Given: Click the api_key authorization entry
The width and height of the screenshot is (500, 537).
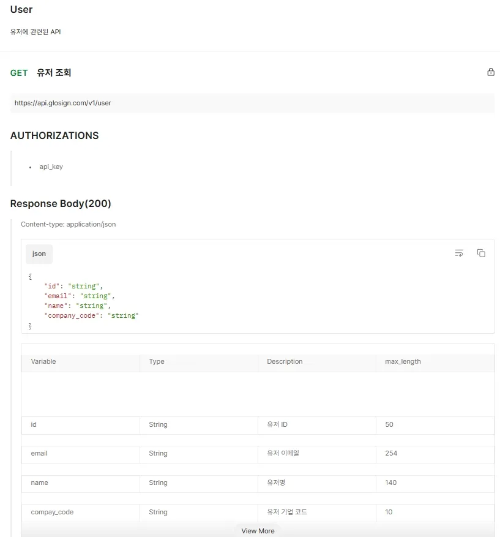Looking at the screenshot, I should click(51, 167).
